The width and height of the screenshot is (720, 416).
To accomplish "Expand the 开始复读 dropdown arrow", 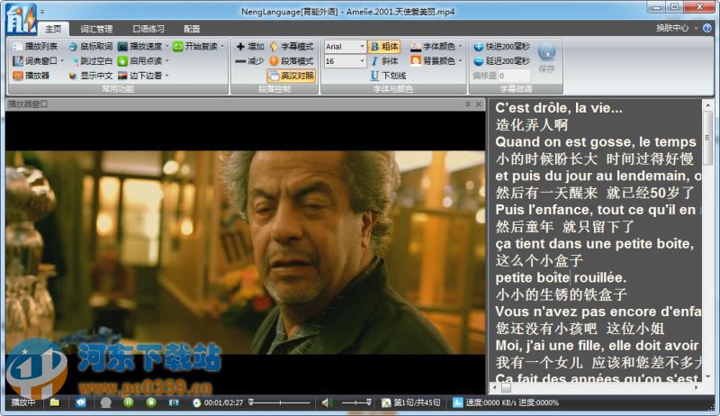I will tap(222, 47).
